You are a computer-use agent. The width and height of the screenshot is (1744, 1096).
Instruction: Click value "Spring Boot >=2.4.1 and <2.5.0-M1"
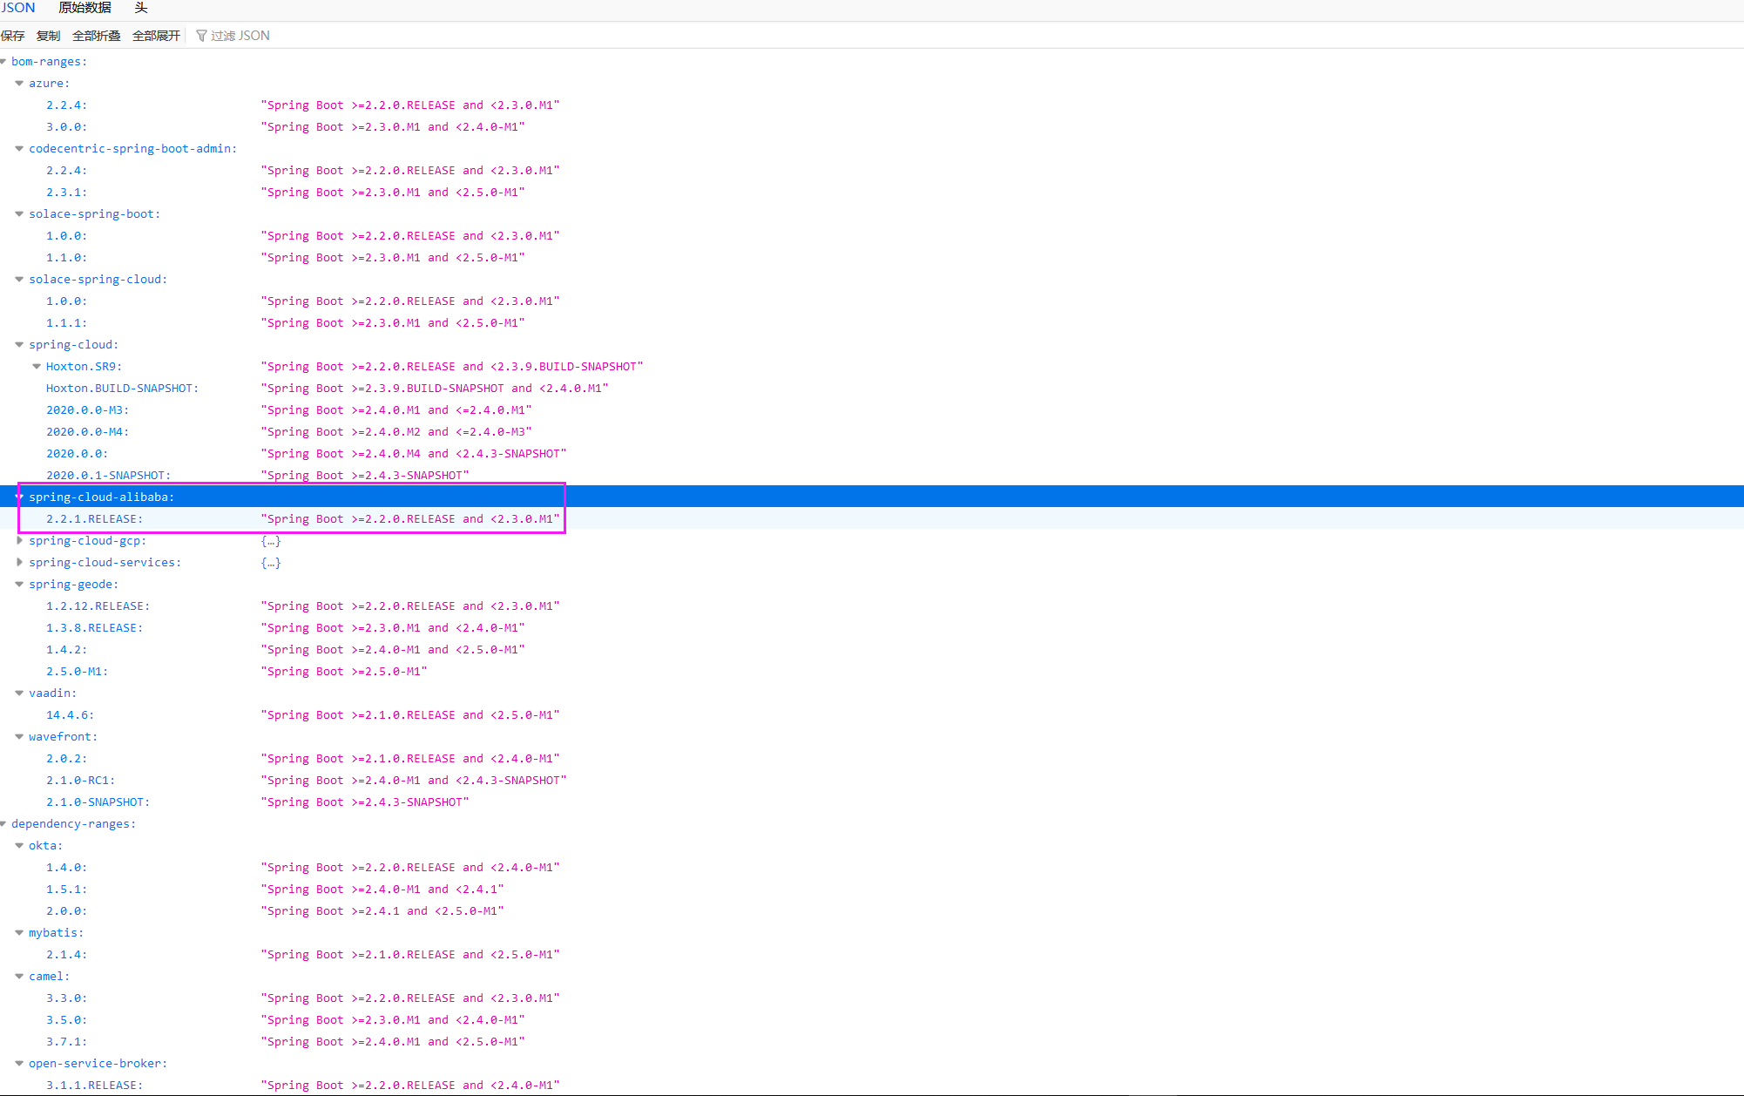[382, 911]
